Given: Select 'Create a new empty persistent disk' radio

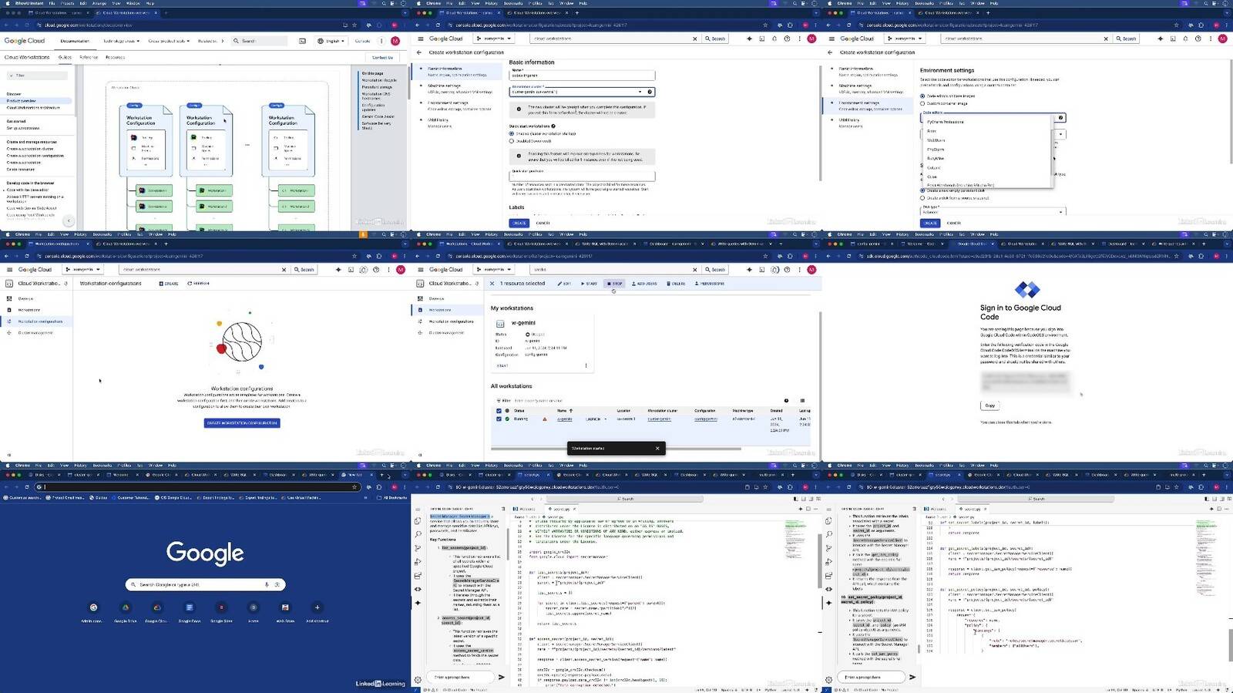Looking at the screenshot, I should pos(922,190).
